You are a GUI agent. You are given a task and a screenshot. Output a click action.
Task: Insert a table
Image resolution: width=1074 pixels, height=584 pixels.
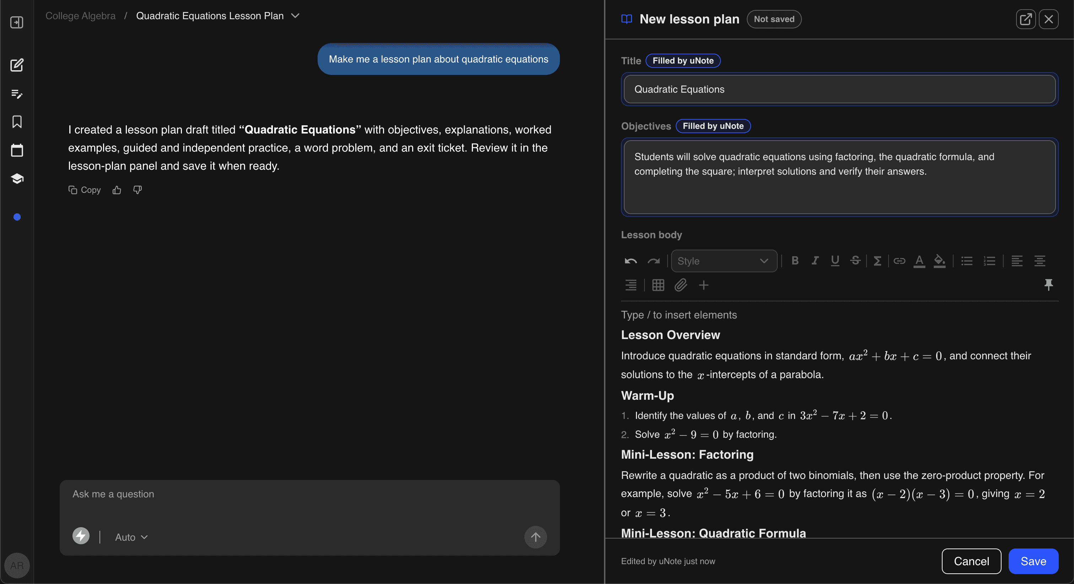tap(658, 285)
